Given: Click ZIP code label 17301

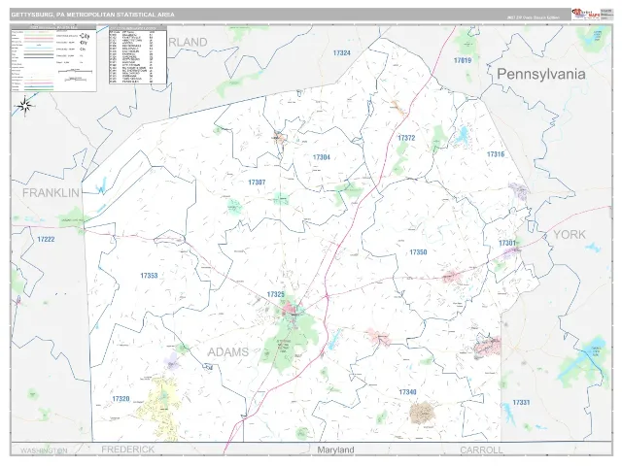Looking at the screenshot, I should pos(507,243).
